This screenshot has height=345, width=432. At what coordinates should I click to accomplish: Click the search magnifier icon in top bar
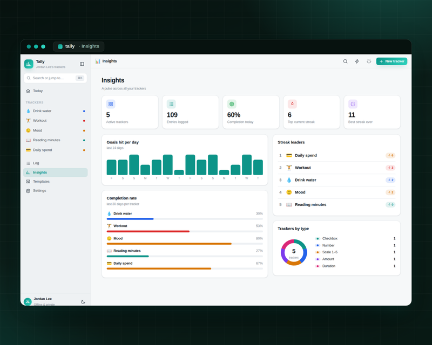(x=345, y=61)
